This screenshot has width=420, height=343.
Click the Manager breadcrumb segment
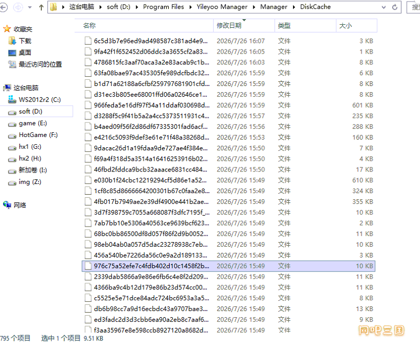click(273, 7)
